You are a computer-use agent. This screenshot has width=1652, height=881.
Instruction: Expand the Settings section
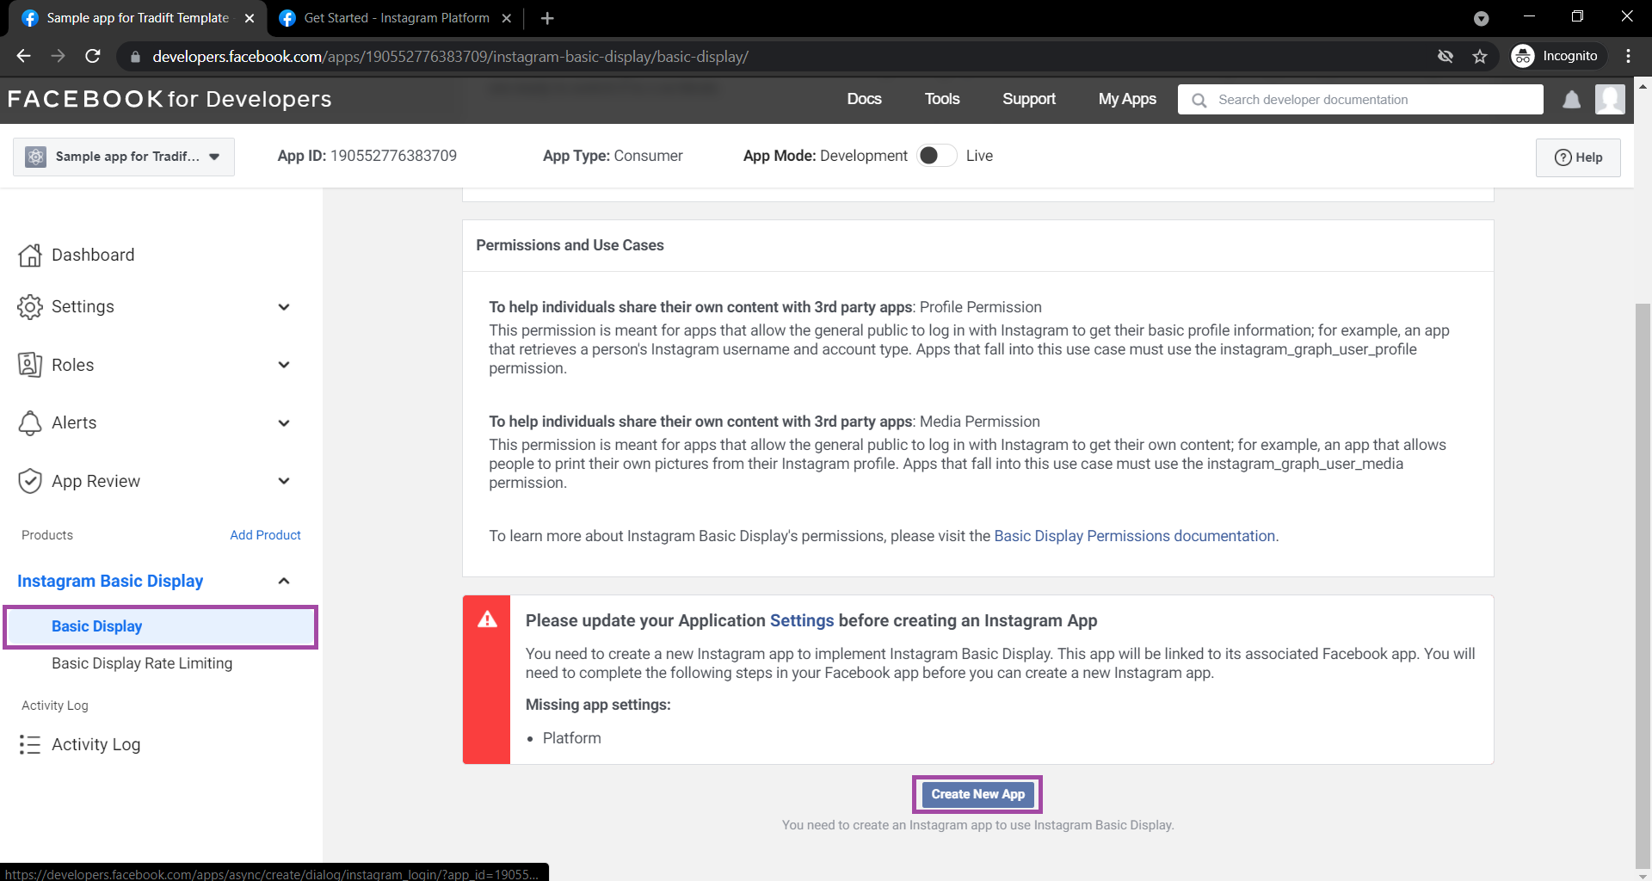coord(284,307)
